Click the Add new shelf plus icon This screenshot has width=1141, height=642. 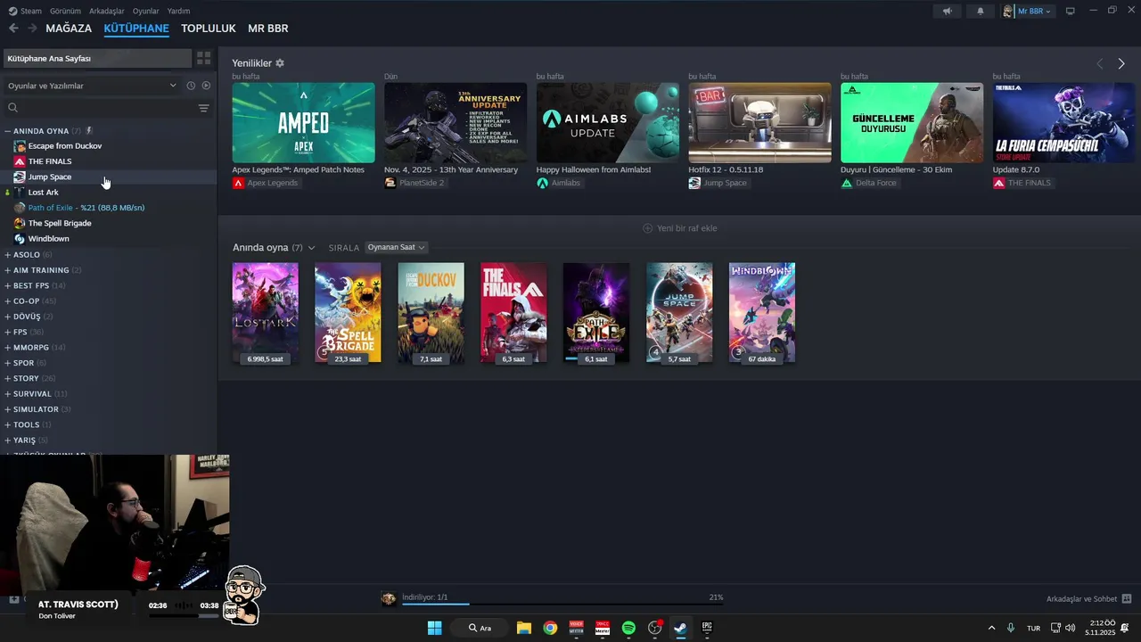tap(648, 228)
